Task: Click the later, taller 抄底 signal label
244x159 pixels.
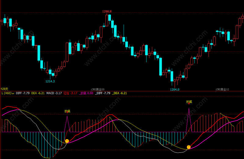Action: pyautogui.click(x=189, y=102)
